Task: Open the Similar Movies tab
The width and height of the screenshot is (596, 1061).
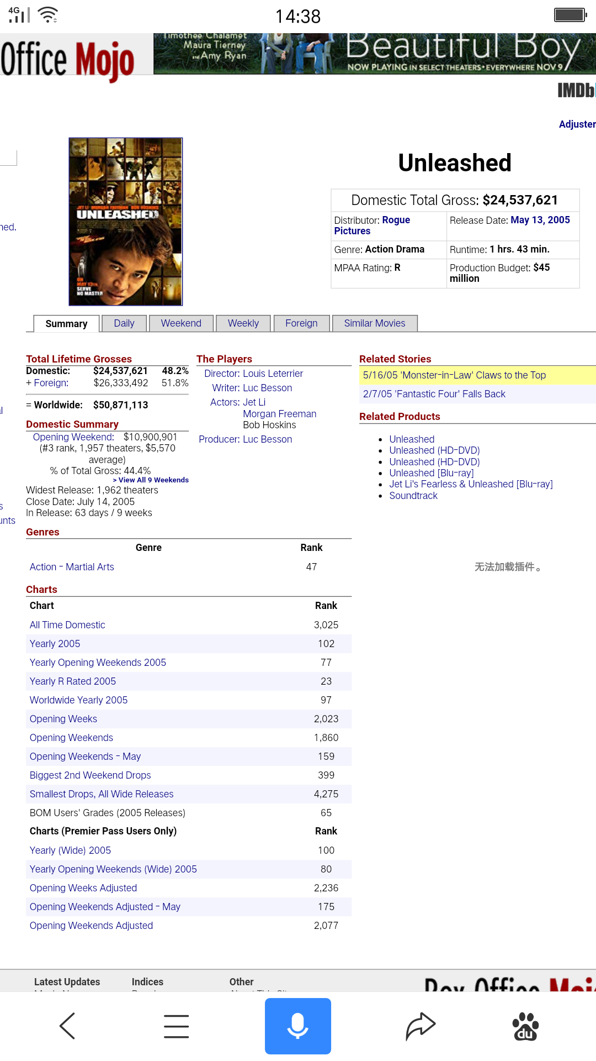Action: coord(375,323)
